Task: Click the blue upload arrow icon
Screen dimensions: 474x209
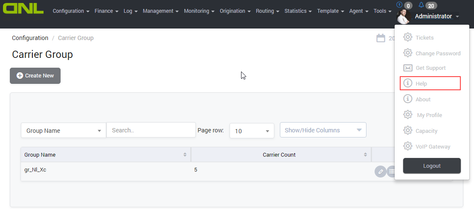Action: coord(399,5)
